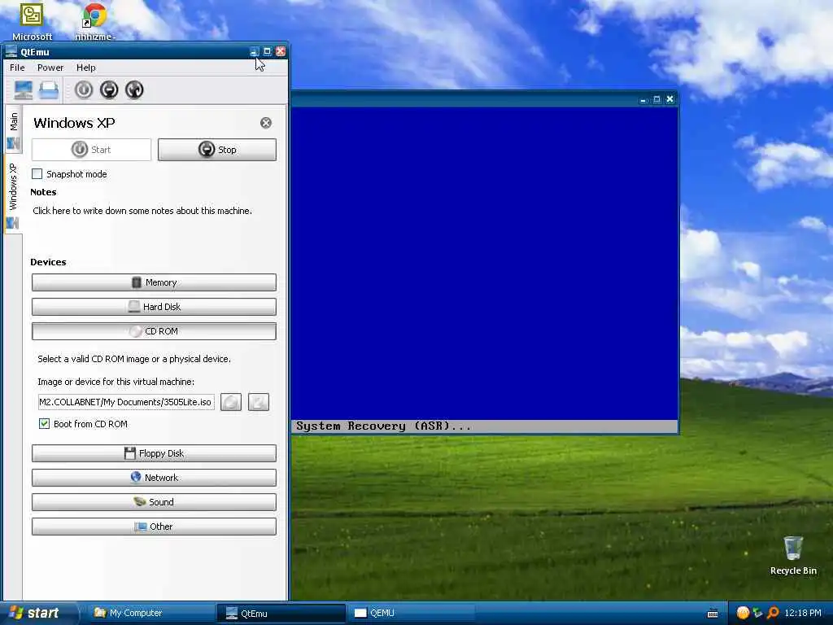
Task: Maximize the QtEmu window
Action: pyautogui.click(x=267, y=51)
